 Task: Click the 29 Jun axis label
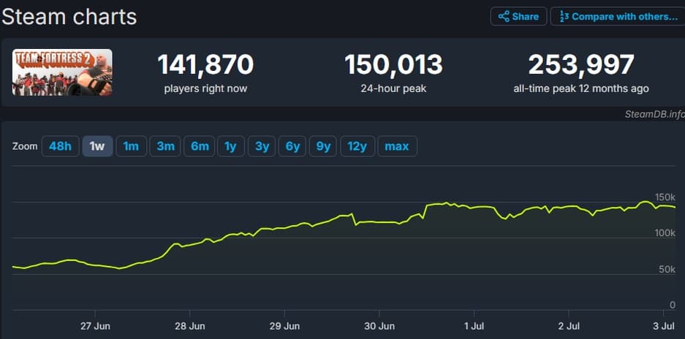click(x=284, y=326)
